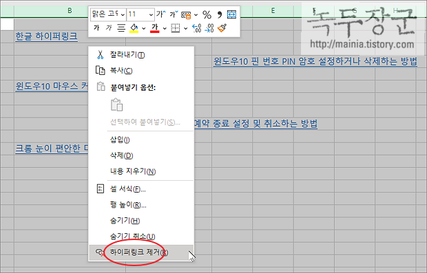Image resolution: width=427 pixels, height=273 pixels.
Task: Choose 삭제(D) from context menu
Action: (x=141, y=155)
